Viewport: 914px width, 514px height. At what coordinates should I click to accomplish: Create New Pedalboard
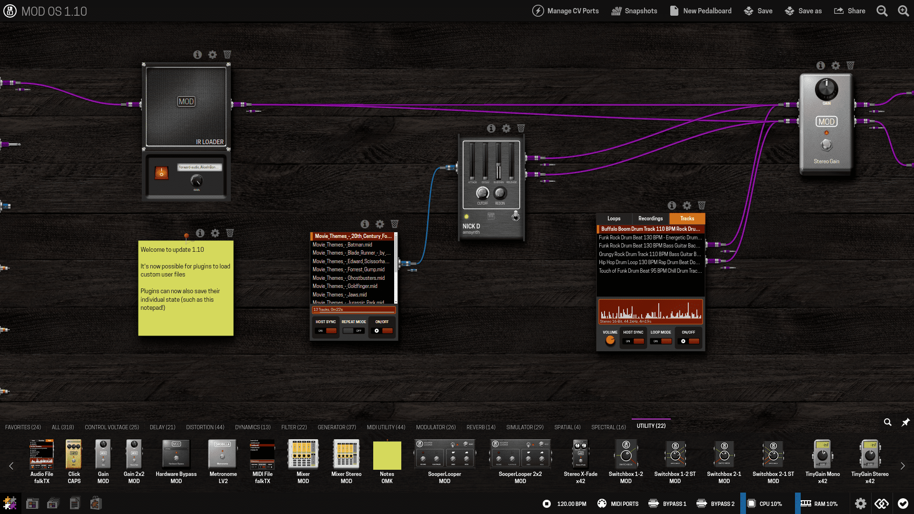pos(701,11)
